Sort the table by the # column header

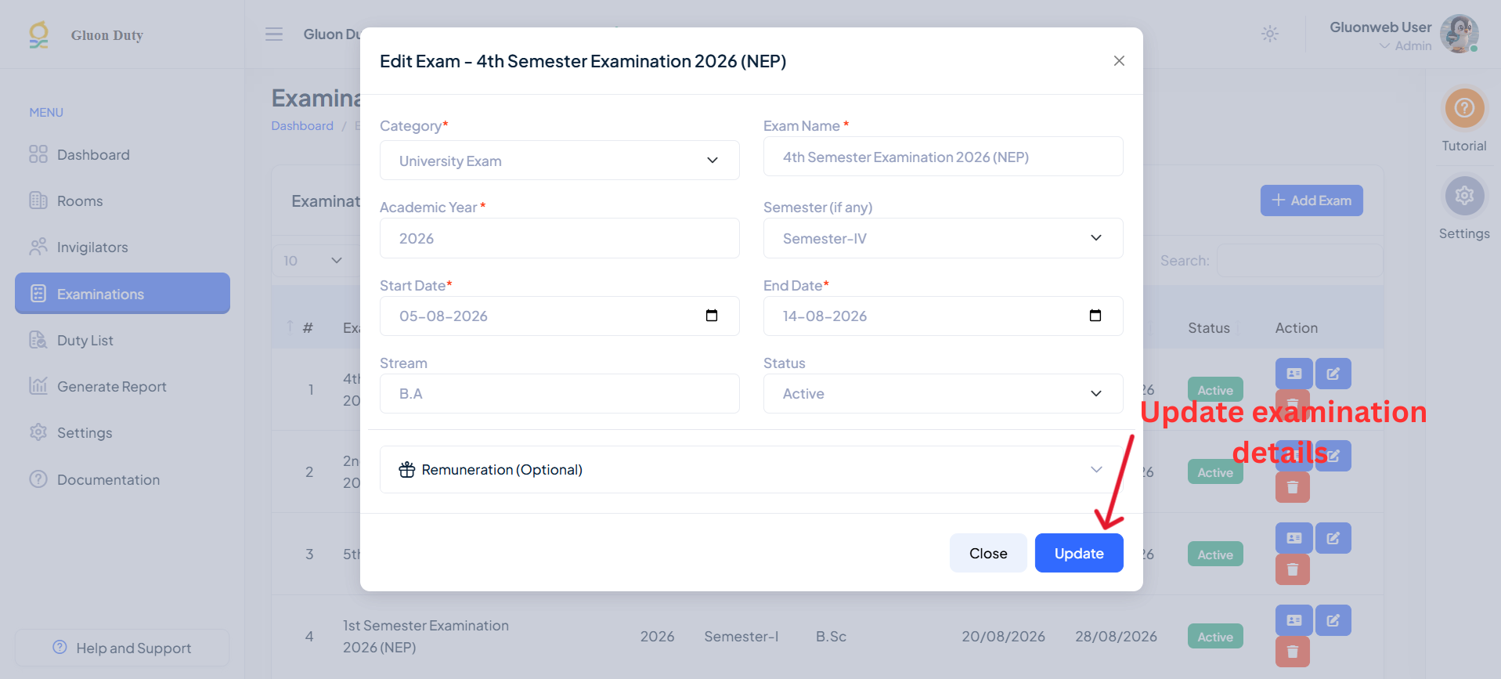point(308,328)
